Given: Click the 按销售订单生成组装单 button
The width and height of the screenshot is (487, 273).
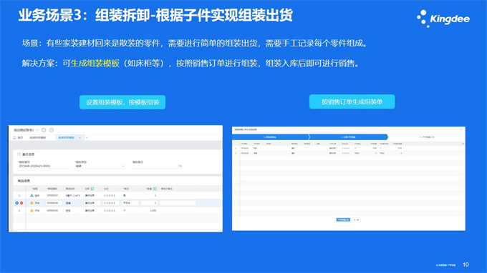Looking at the screenshot, I should click(x=352, y=101).
